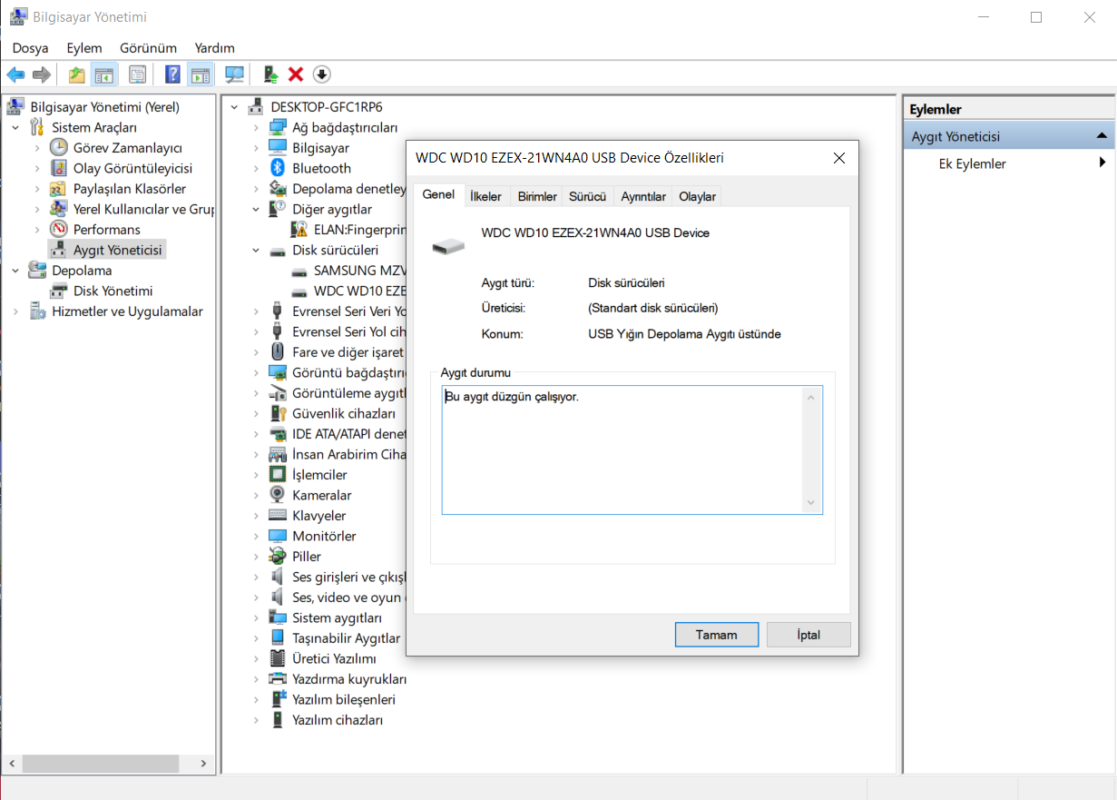Image resolution: width=1117 pixels, height=800 pixels.
Task: Select the Genel tab
Action: click(x=438, y=195)
